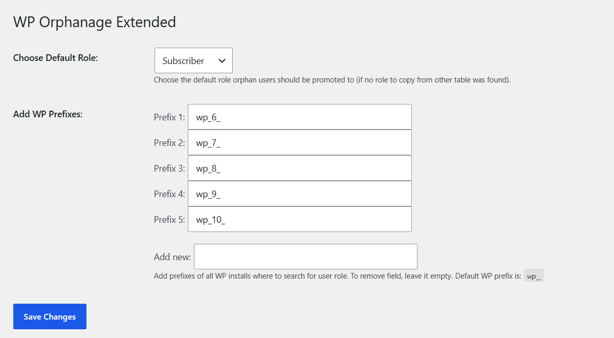Click the Save Changes button

(x=50, y=316)
